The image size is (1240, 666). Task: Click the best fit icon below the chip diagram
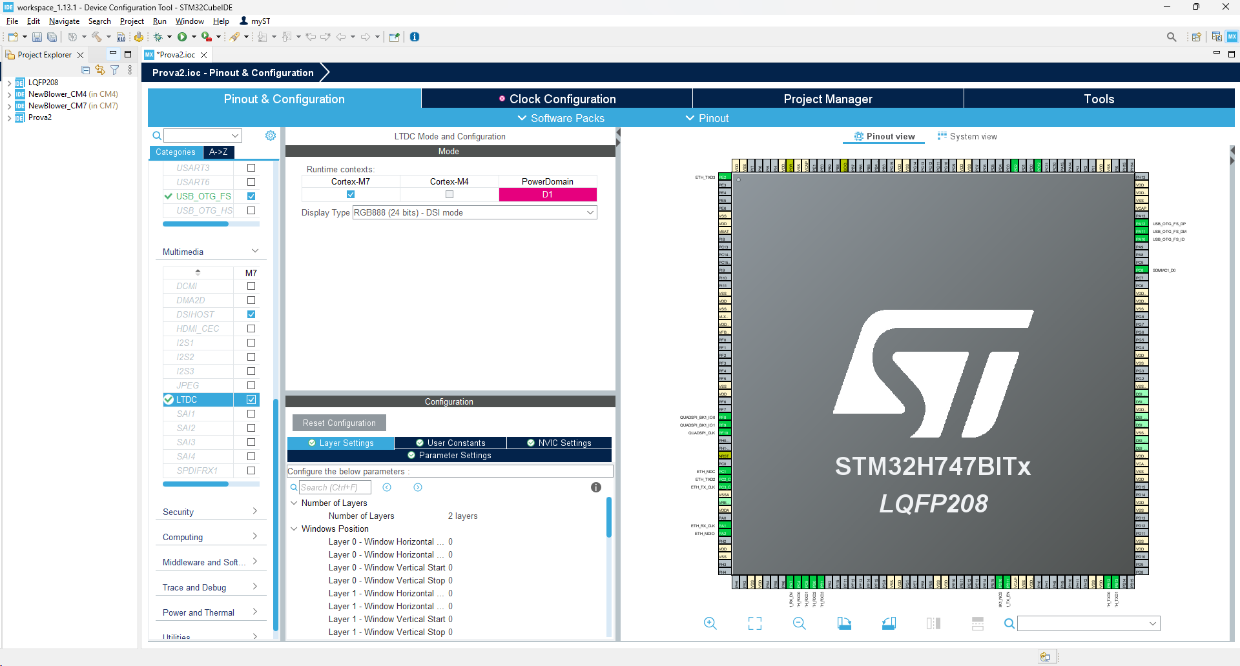pyautogui.click(x=754, y=623)
